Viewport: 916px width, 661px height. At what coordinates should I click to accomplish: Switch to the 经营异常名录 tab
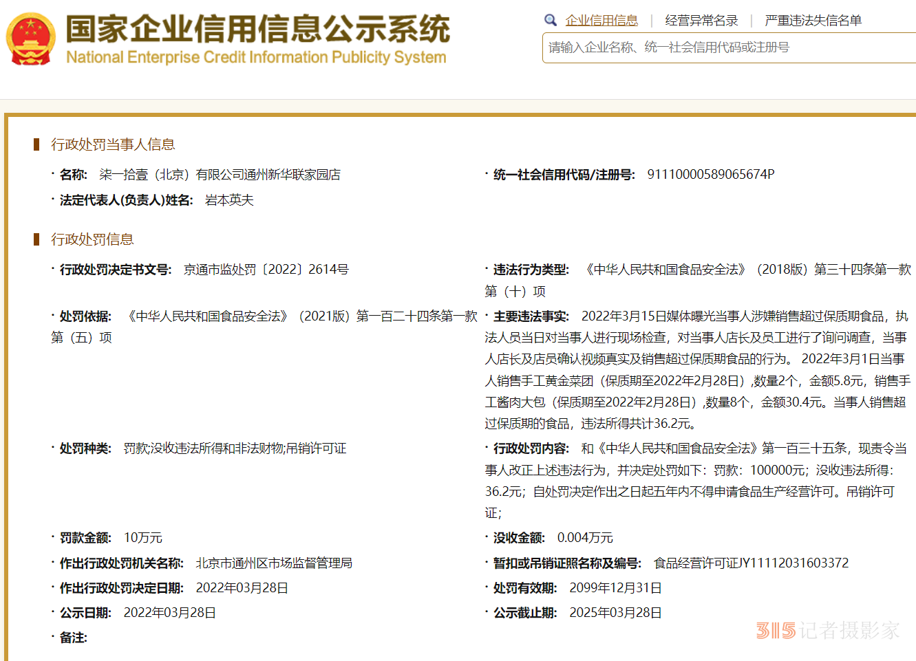click(701, 21)
